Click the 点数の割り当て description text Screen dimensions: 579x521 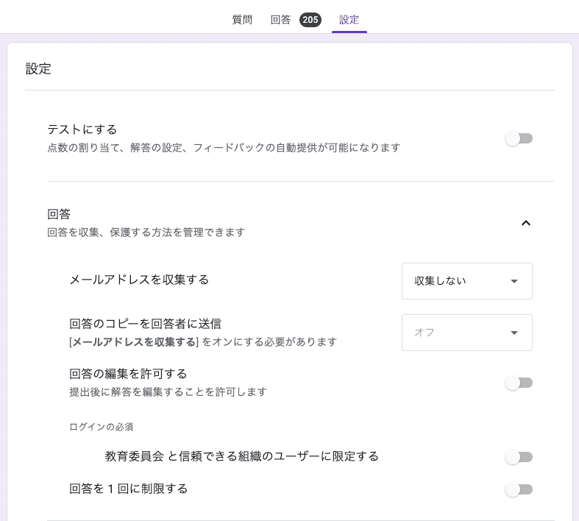click(224, 148)
